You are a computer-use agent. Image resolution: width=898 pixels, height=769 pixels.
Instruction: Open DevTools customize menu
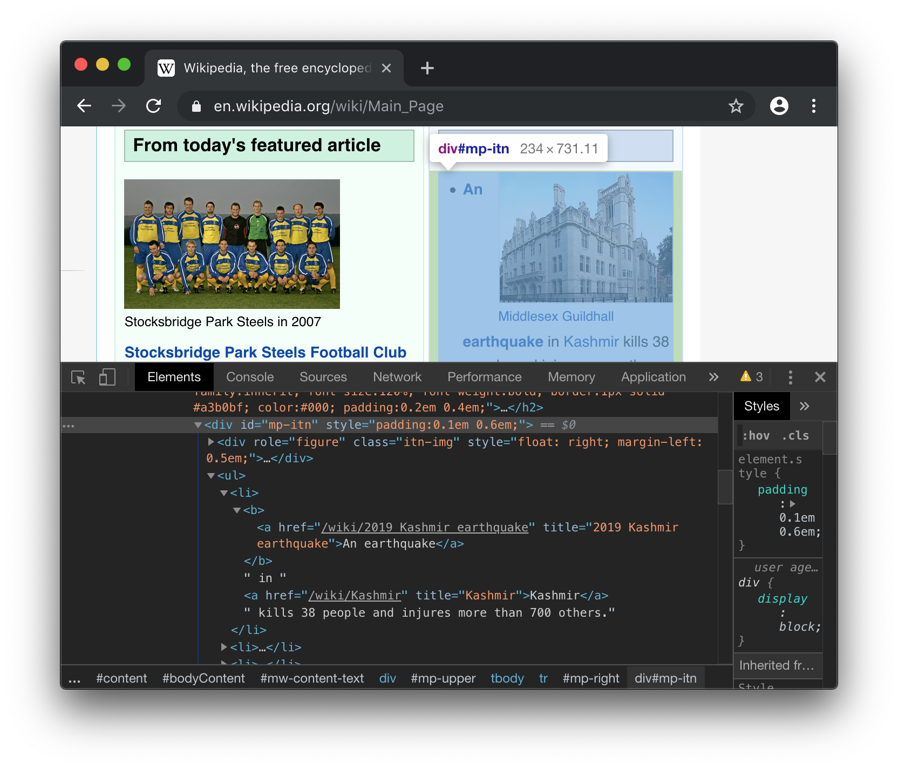[x=791, y=377]
